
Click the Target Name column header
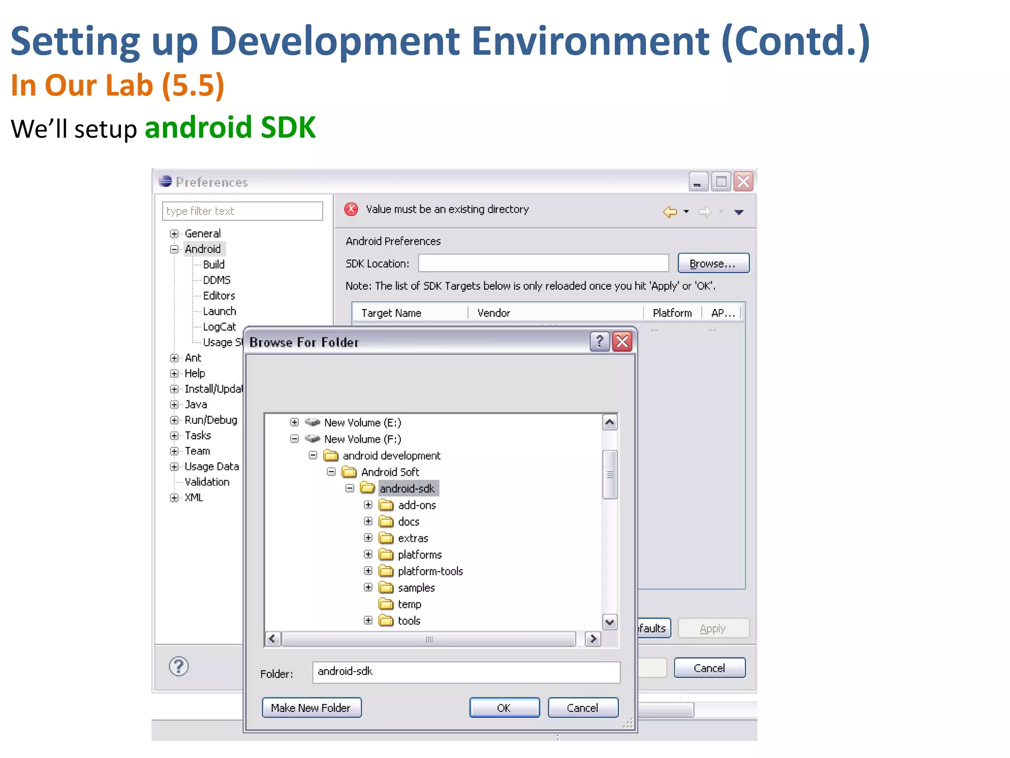[x=410, y=313]
